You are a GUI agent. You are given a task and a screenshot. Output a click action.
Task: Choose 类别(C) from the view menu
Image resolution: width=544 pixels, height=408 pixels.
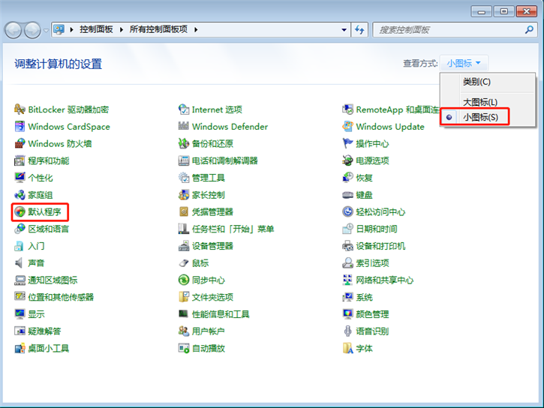click(x=476, y=82)
